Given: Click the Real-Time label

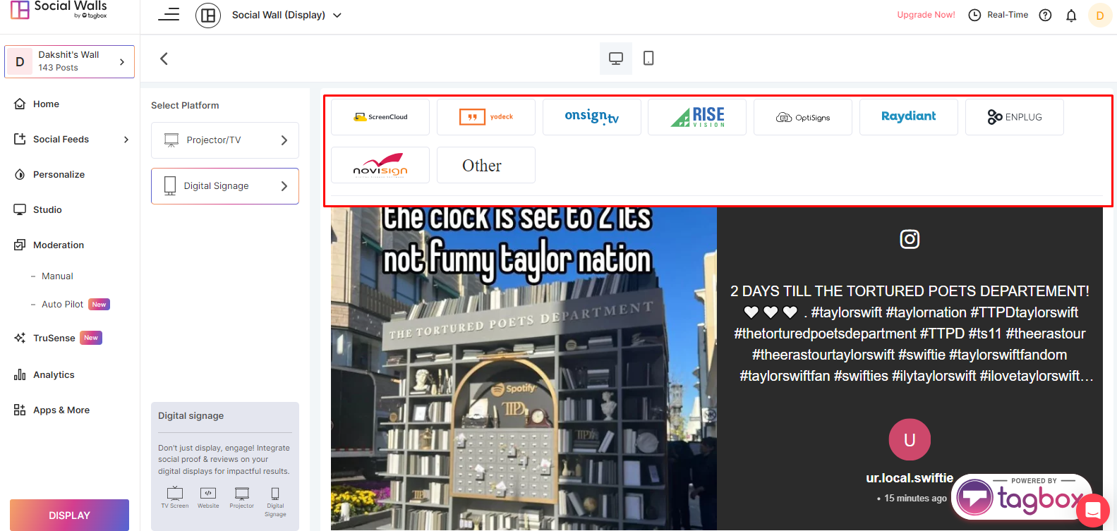Looking at the screenshot, I should coord(1008,15).
